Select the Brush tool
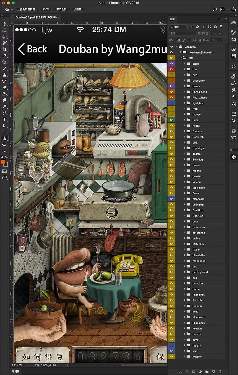The height and width of the screenshot is (375, 238). point(4,69)
